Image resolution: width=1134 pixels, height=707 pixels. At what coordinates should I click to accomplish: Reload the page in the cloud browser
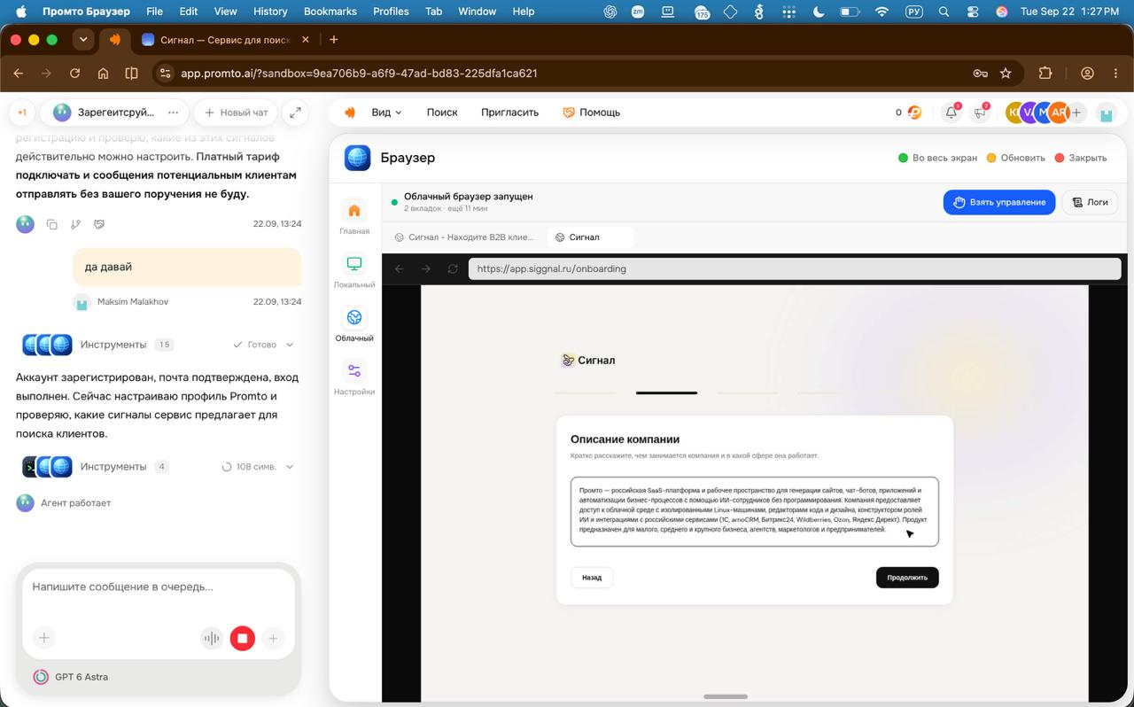tap(453, 268)
